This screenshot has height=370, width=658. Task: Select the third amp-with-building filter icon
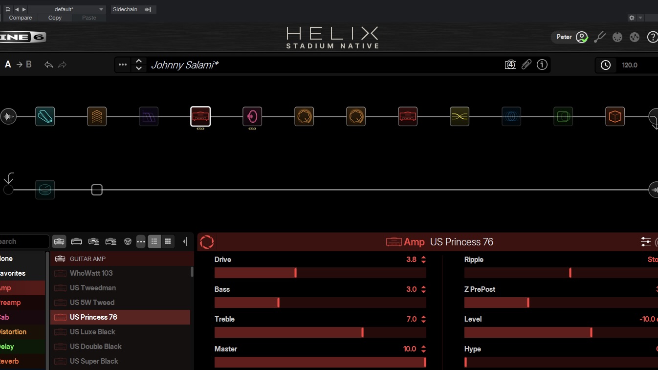pos(94,241)
